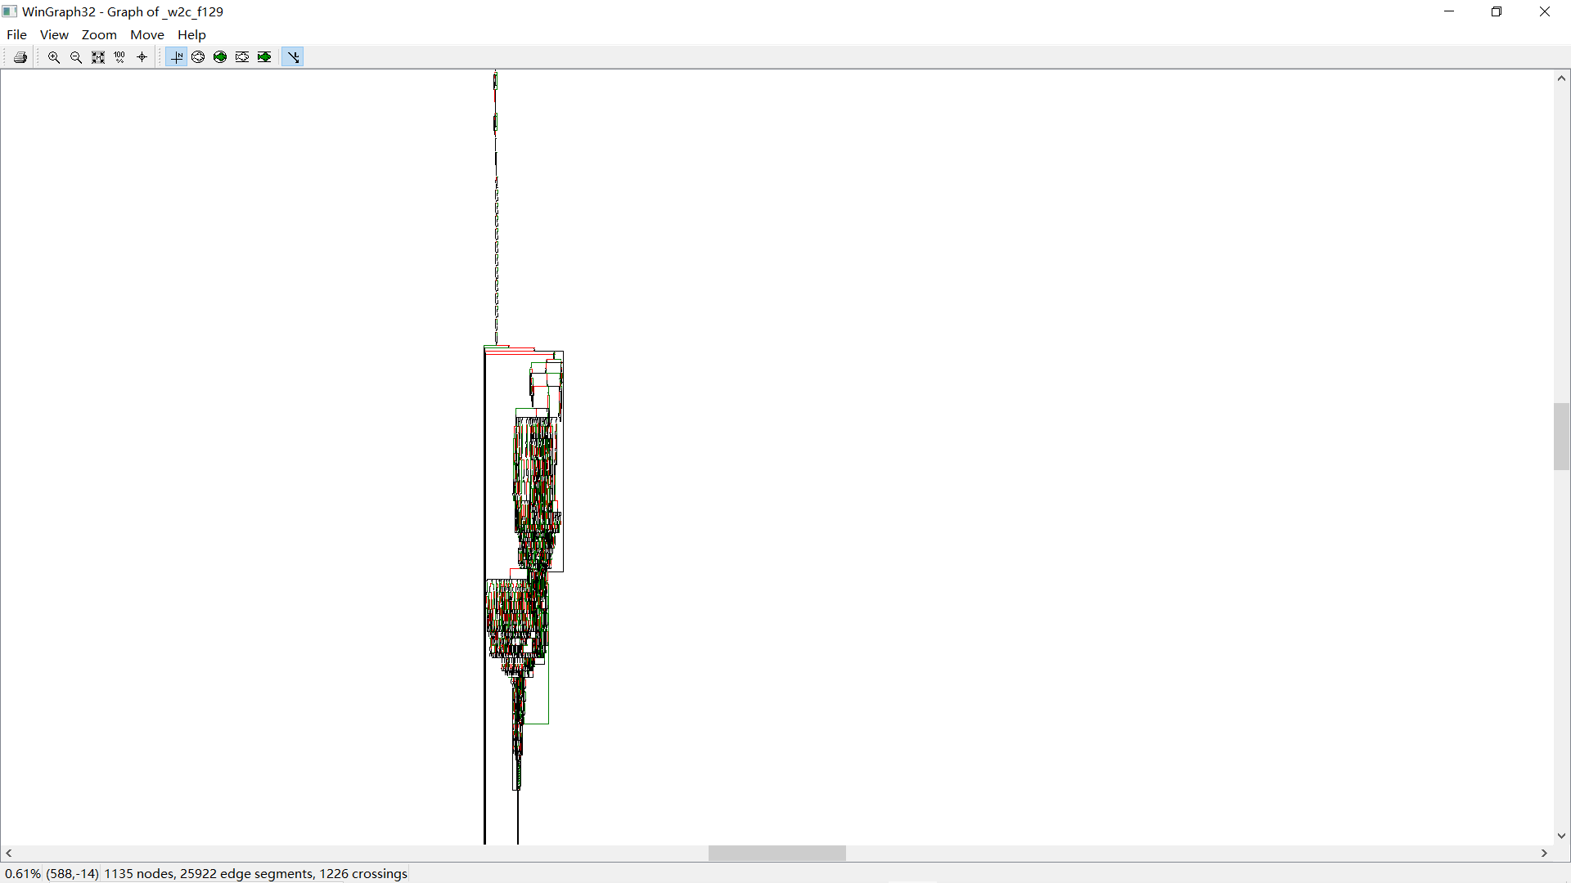
Task: Open the File menu
Action: tap(16, 34)
